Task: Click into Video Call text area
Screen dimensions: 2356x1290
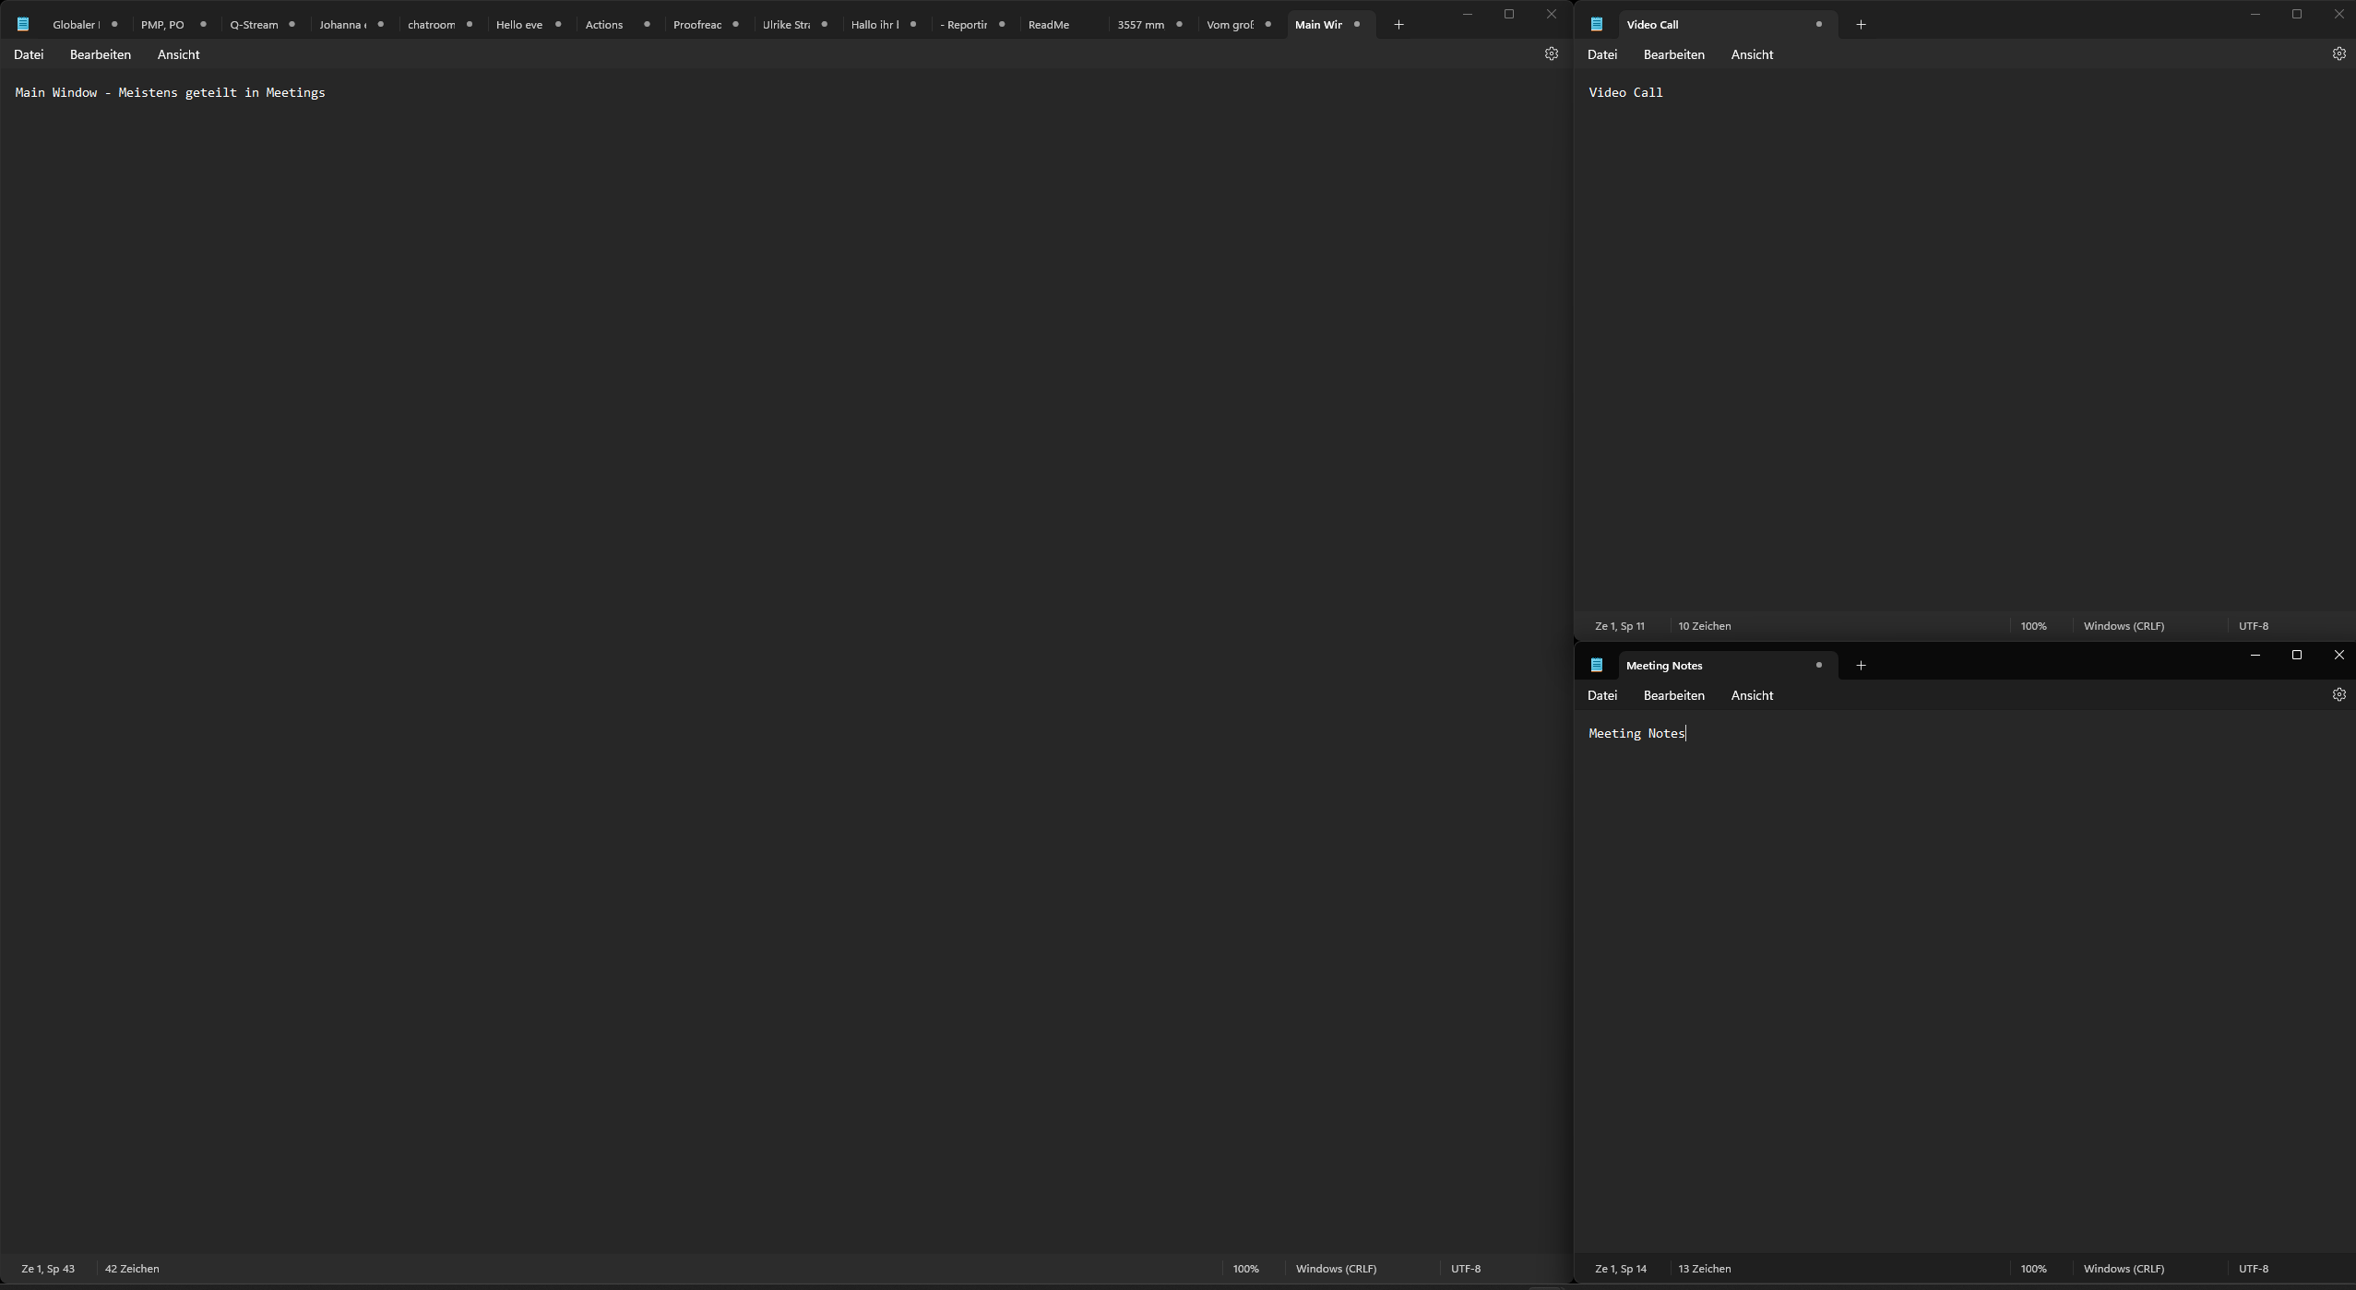Action: coord(1965,350)
